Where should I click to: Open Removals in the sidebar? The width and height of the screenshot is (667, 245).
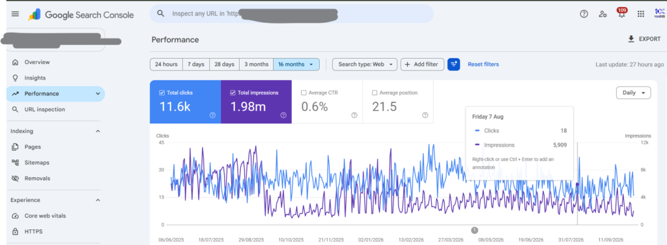pos(55,179)
